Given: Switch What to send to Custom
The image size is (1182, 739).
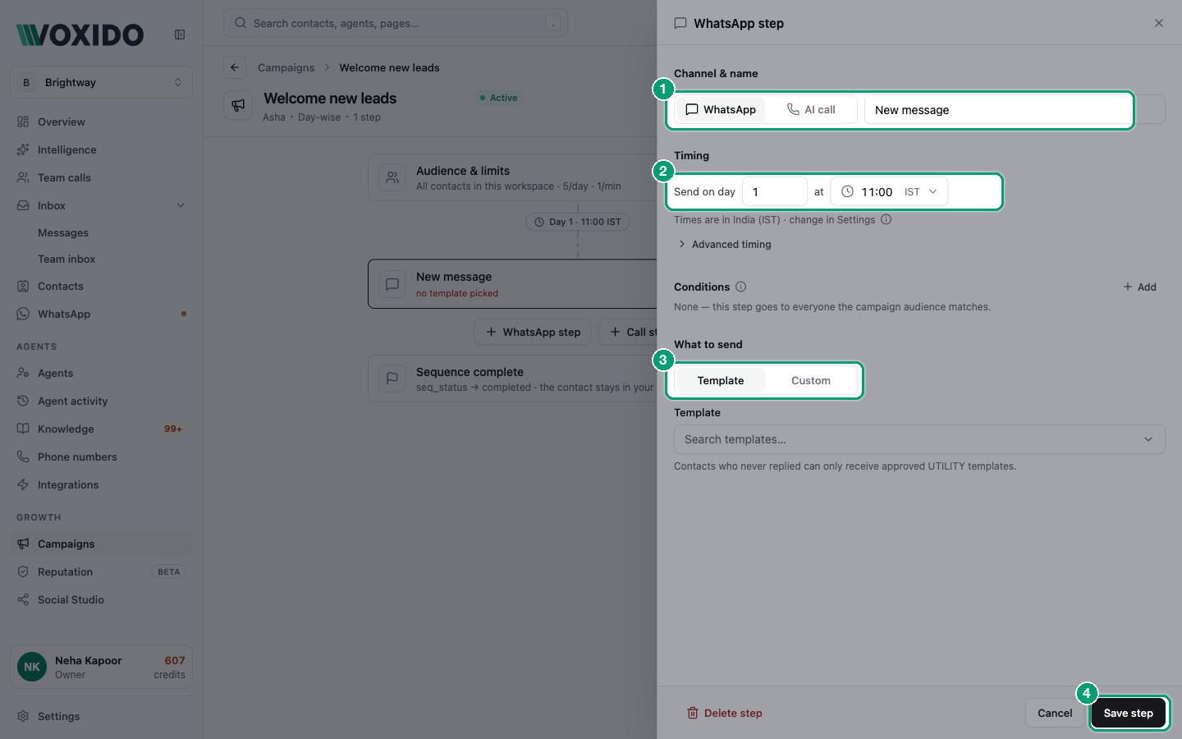Looking at the screenshot, I should (811, 380).
